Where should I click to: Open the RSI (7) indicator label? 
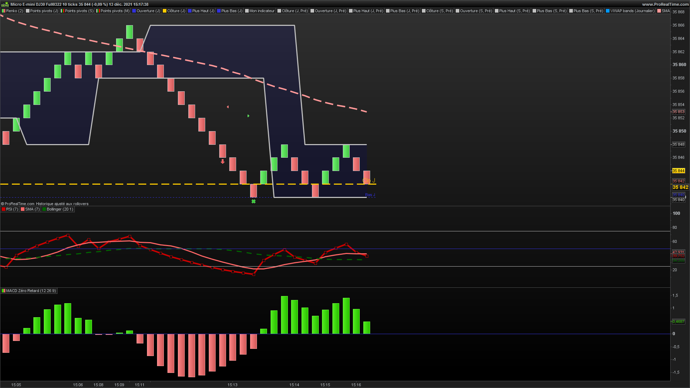[12, 209]
